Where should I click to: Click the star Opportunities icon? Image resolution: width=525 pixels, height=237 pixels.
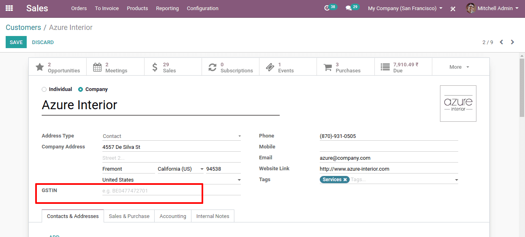[x=40, y=67]
